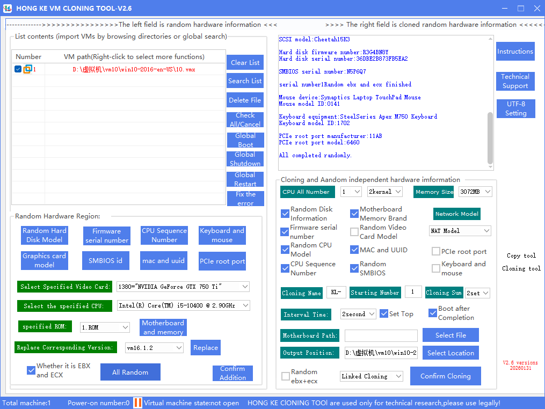
Task: Toggle the Random Disk Information checkbox
Action: (x=285, y=214)
